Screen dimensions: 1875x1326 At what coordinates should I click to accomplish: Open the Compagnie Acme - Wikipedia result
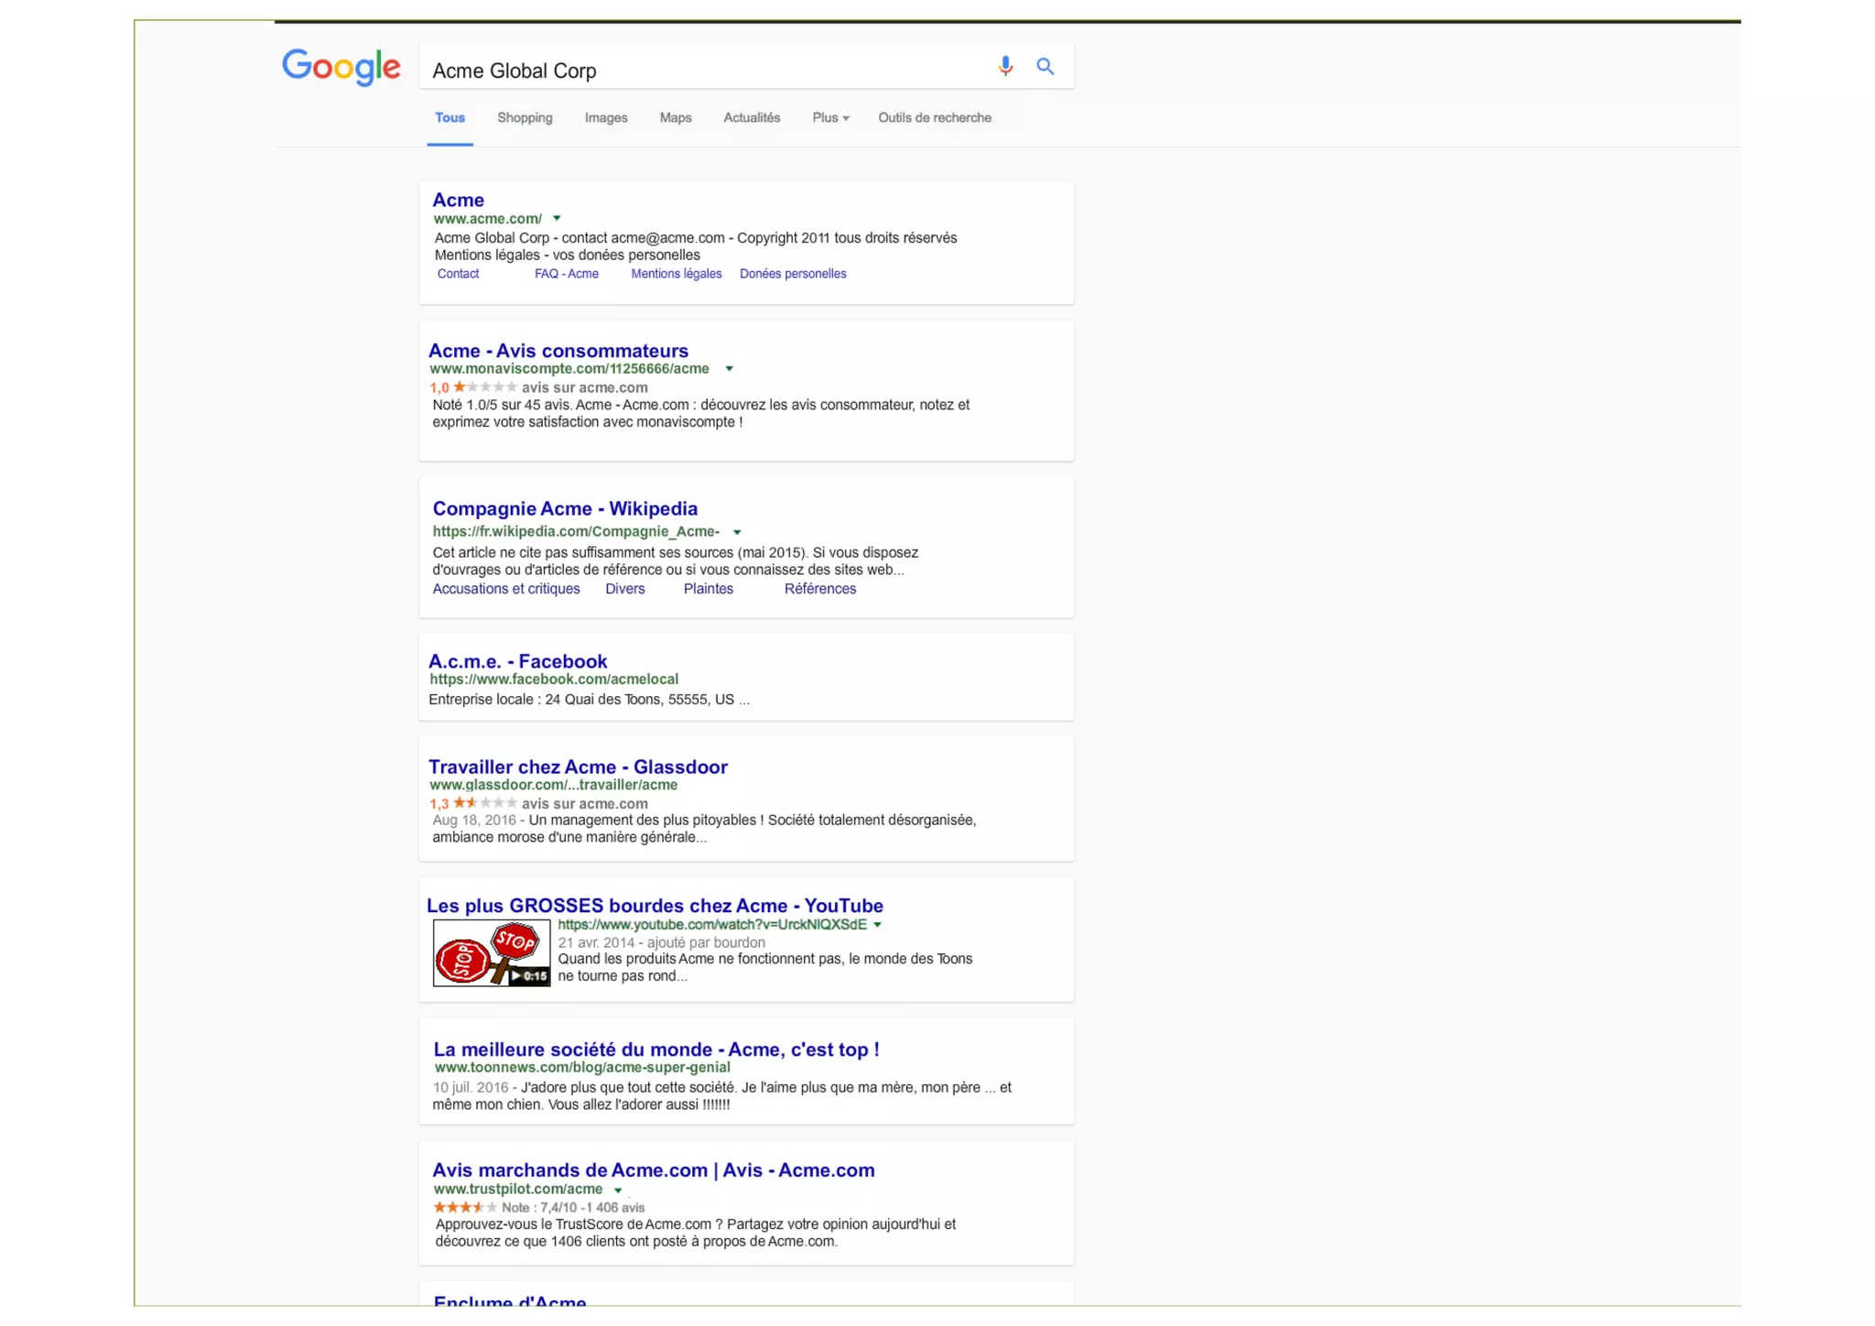[x=564, y=508]
